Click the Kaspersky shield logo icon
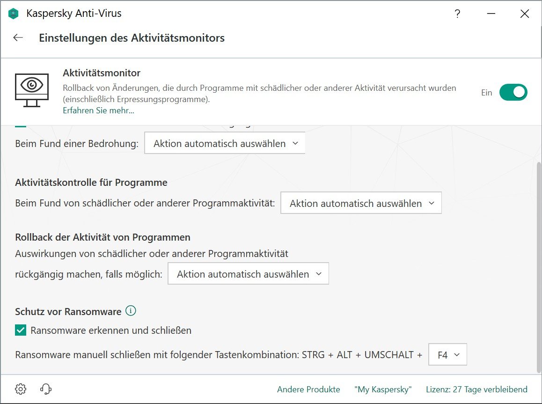 pyautogui.click(x=14, y=14)
